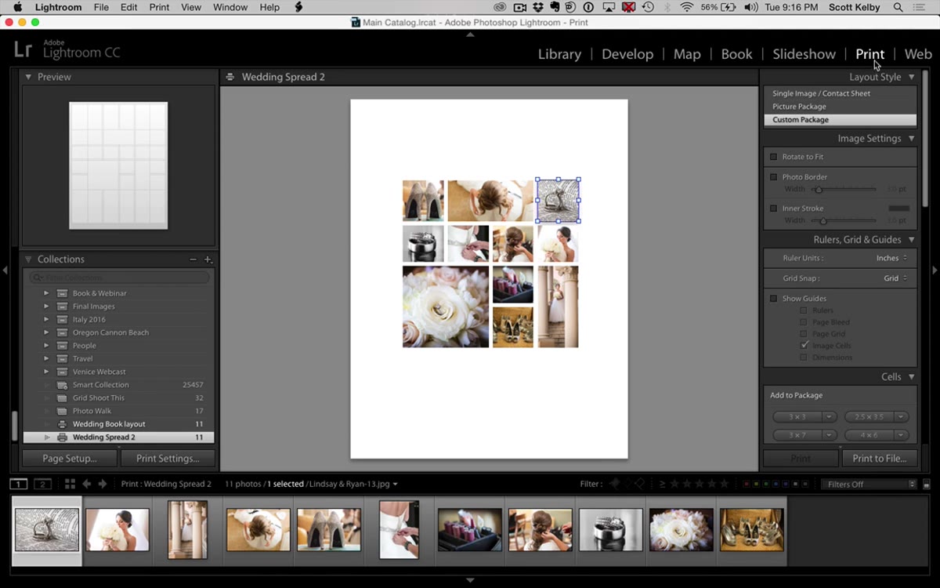
Task: Add a 4 x 6 cell to package
Action: [x=869, y=435]
